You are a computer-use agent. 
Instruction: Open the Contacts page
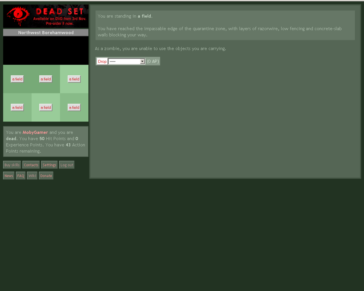pos(31,164)
